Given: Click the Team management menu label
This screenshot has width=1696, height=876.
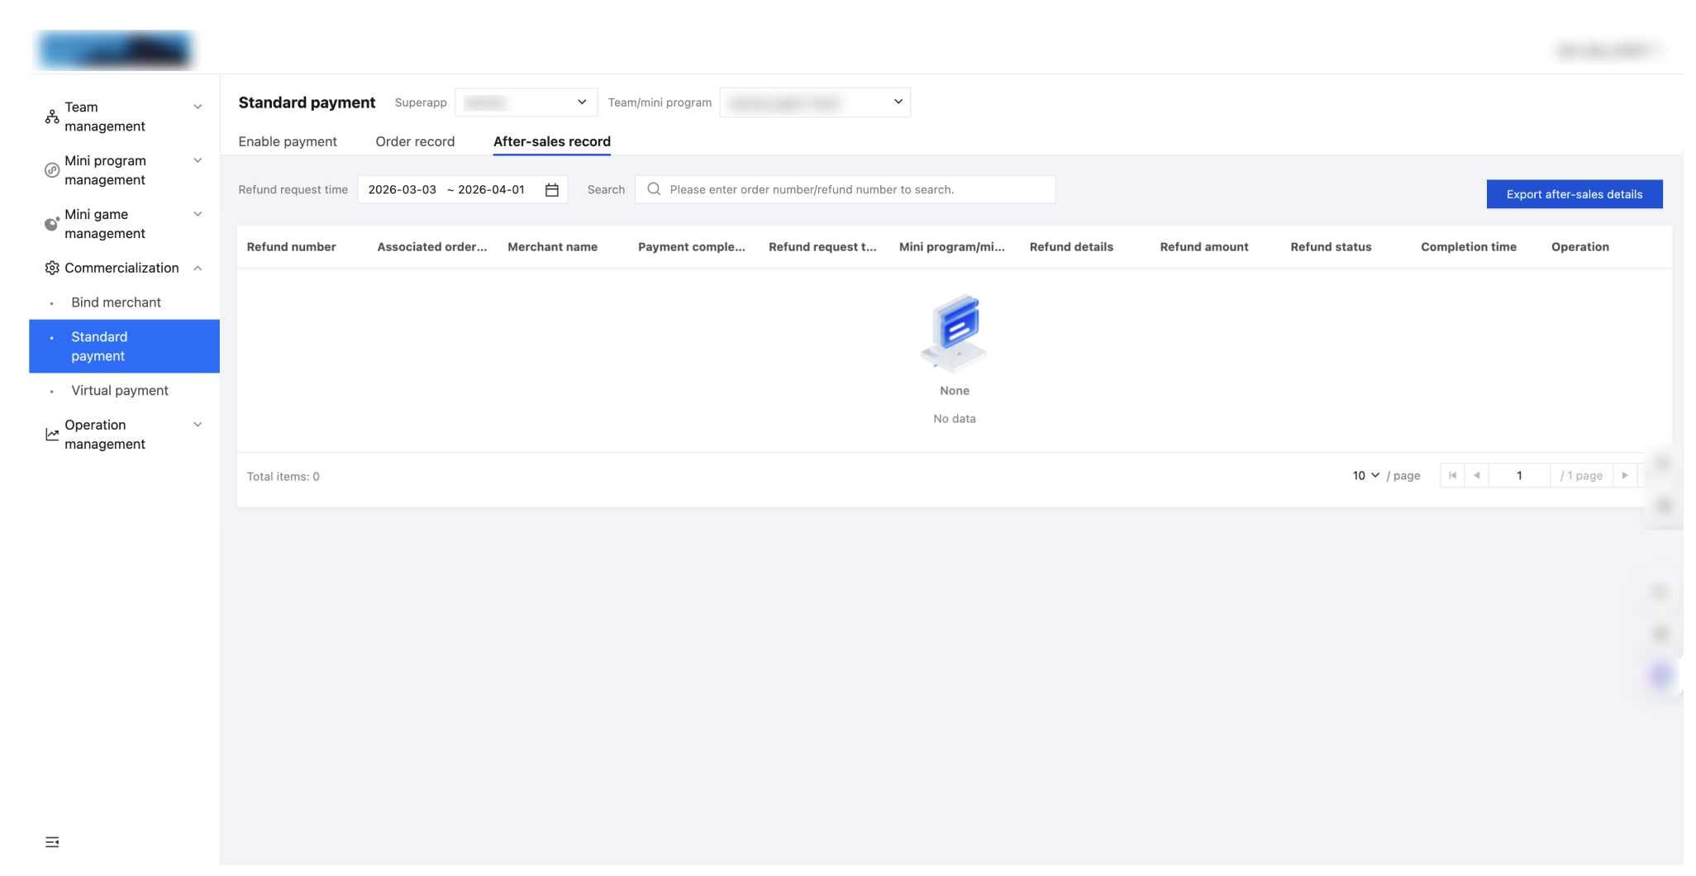Looking at the screenshot, I should click(x=105, y=117).
